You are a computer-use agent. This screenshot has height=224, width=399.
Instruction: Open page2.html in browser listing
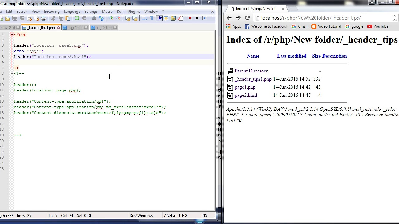tap(246, 96)
